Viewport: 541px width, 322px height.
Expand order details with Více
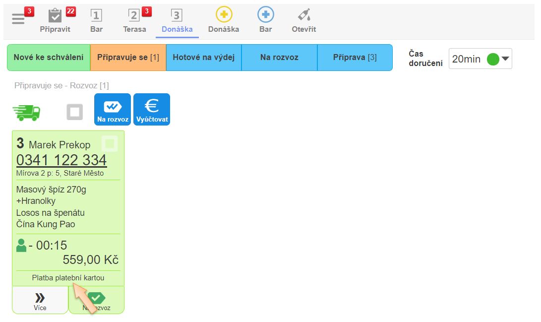click(40, 300)
